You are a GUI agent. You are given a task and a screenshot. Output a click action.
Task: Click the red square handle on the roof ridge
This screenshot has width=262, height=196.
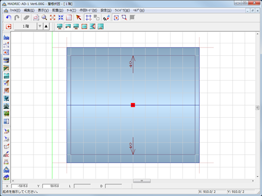(x=133, y=105)
